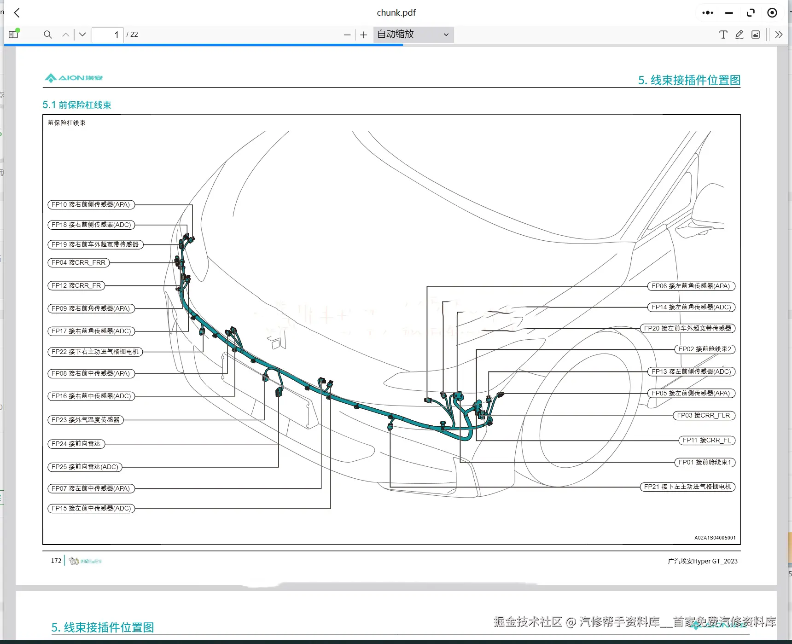This screenshot has width=792, height=644.
Task: Click label FP22 接下右主动进气格栅电机
Action: [x=95, y=352]
